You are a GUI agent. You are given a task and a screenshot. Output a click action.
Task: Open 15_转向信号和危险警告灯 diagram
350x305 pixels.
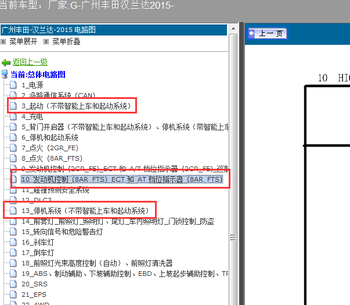[62, 232]
